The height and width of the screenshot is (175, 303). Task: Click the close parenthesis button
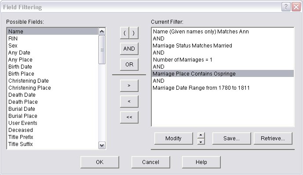point(134,33)
